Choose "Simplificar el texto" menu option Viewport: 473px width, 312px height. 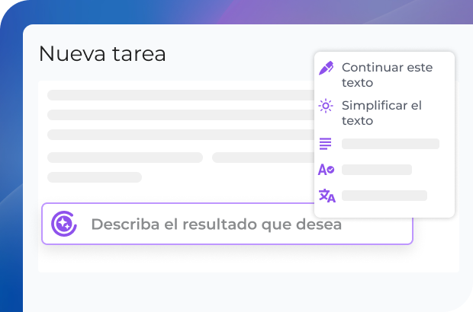381,113
